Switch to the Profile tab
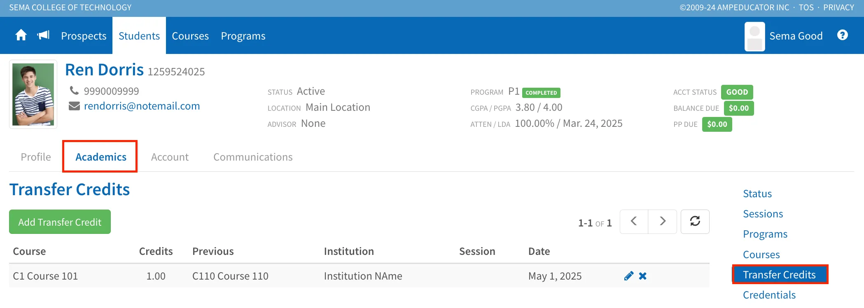Screen dimensions: 864x308 pyautogui.click(x=36, y=157)
